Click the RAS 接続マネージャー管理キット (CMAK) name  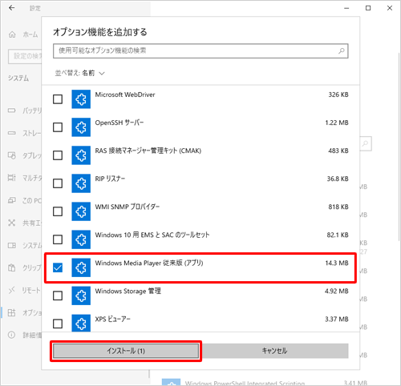148,151
